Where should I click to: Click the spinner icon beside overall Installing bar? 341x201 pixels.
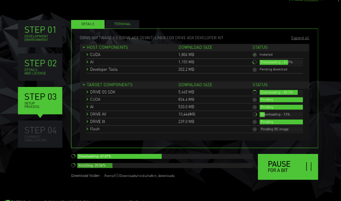point(73,165)
